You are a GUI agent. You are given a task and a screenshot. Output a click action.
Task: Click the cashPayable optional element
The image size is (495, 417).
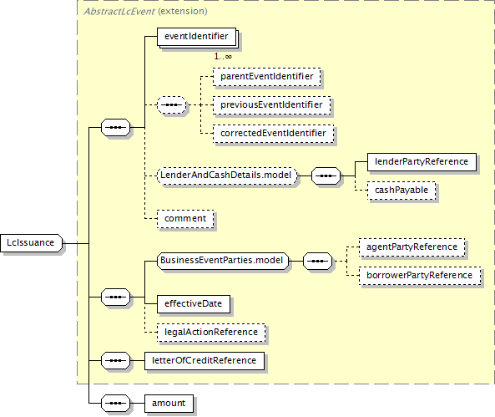402,191
